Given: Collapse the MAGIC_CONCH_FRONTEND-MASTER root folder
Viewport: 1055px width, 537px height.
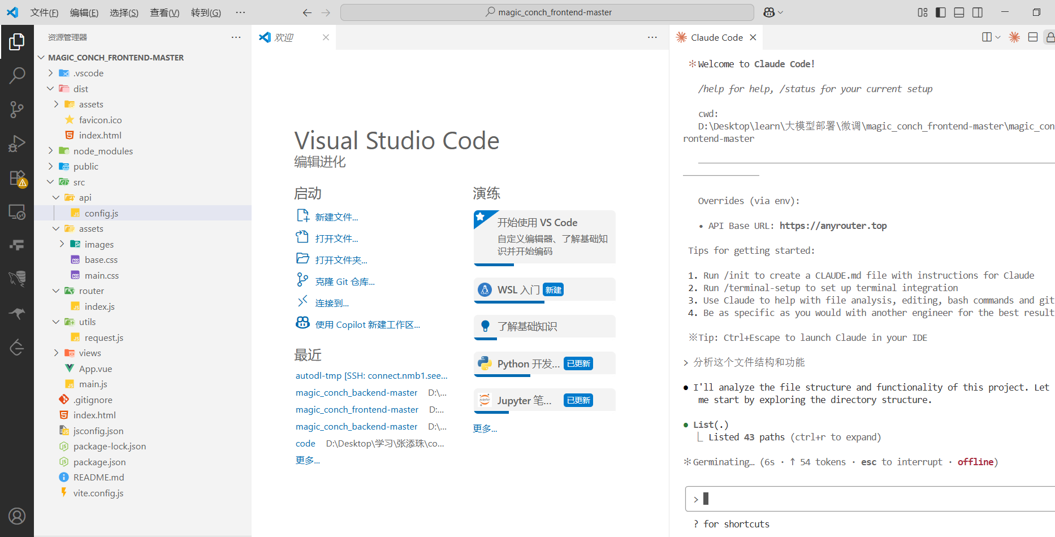Looking at the screenshot, I should (x=41, y=58).
